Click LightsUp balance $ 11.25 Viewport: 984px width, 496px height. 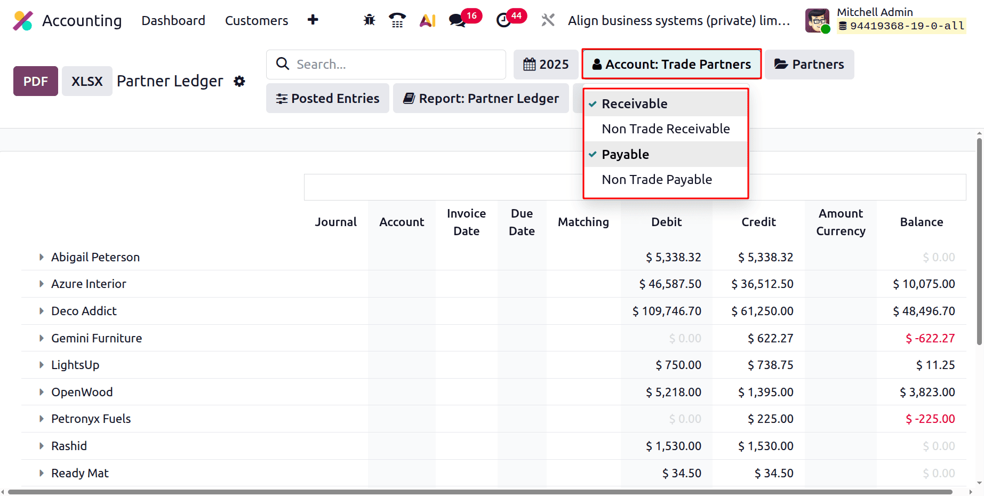935,365
